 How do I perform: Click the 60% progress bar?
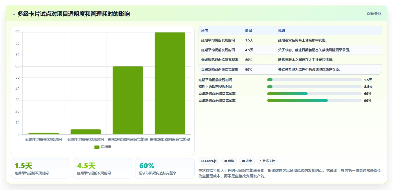pos(314,94)
